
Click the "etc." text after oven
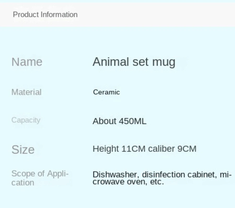pos(157,181)
